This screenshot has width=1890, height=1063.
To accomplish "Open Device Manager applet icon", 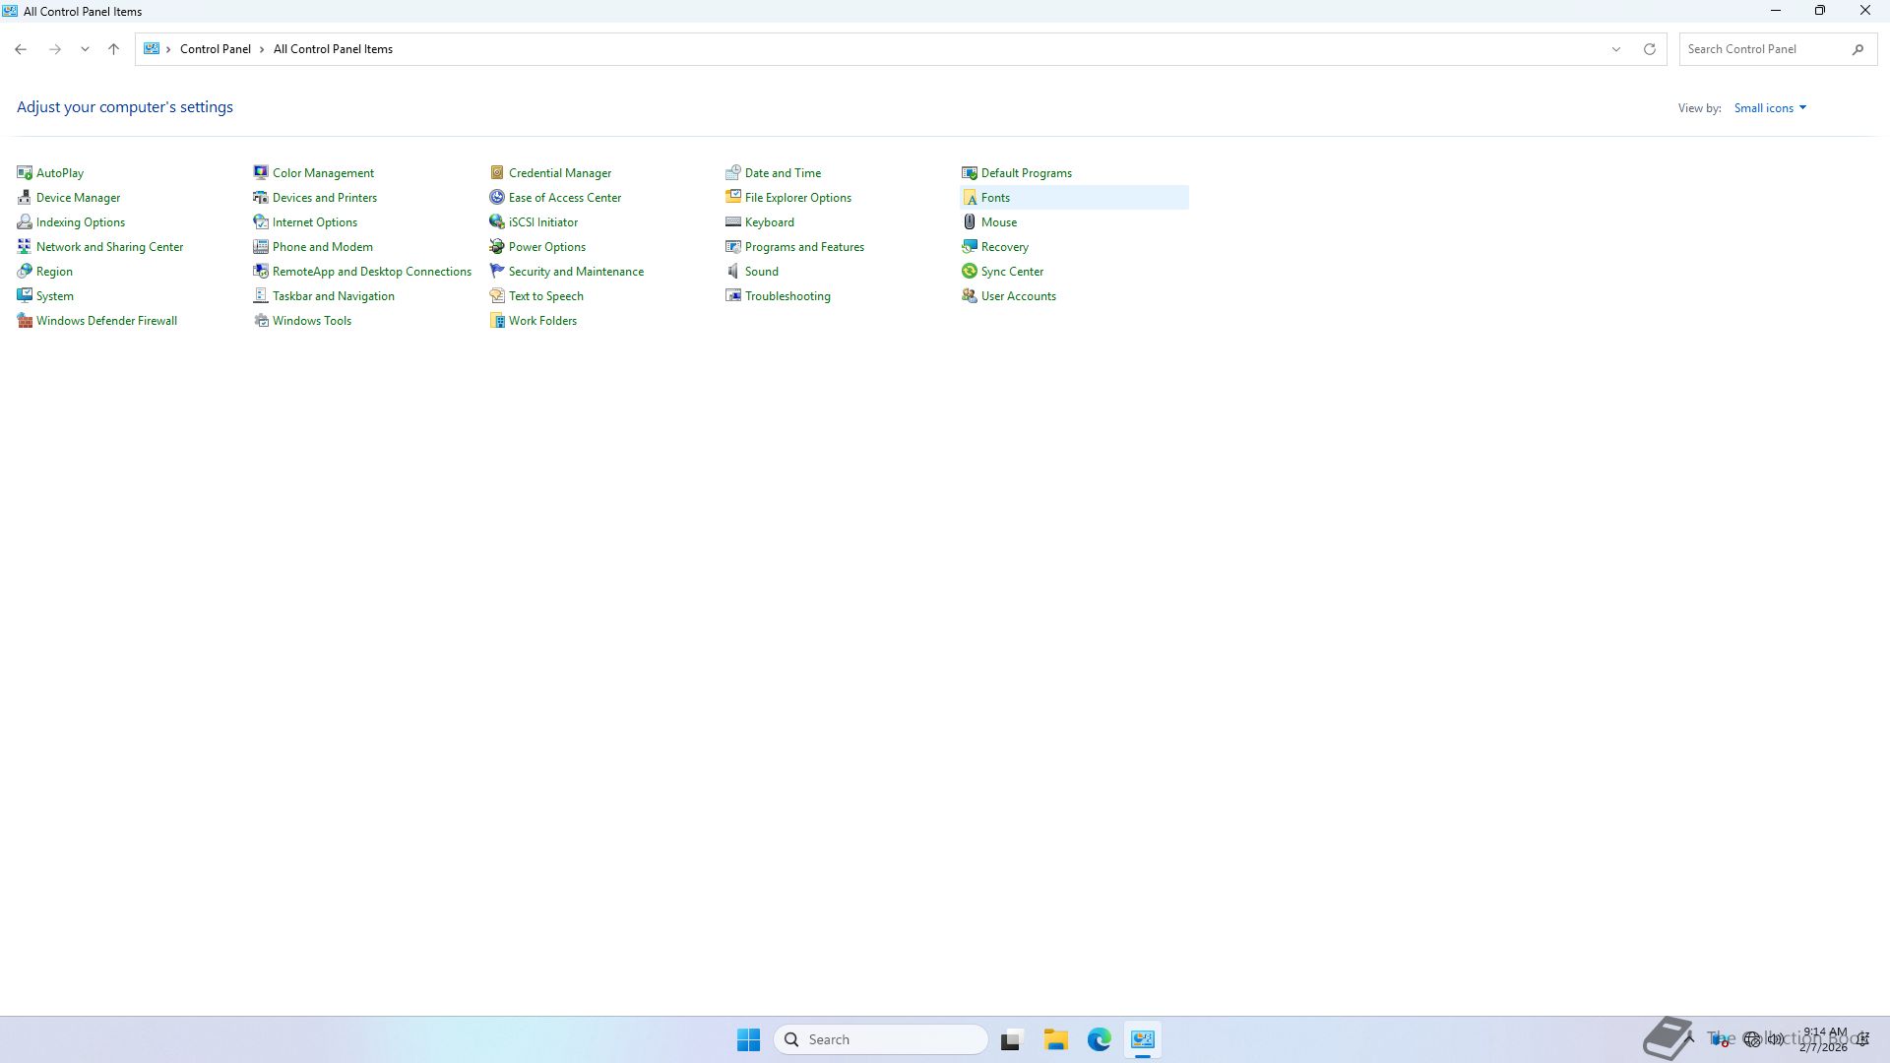I will [25, 198].
